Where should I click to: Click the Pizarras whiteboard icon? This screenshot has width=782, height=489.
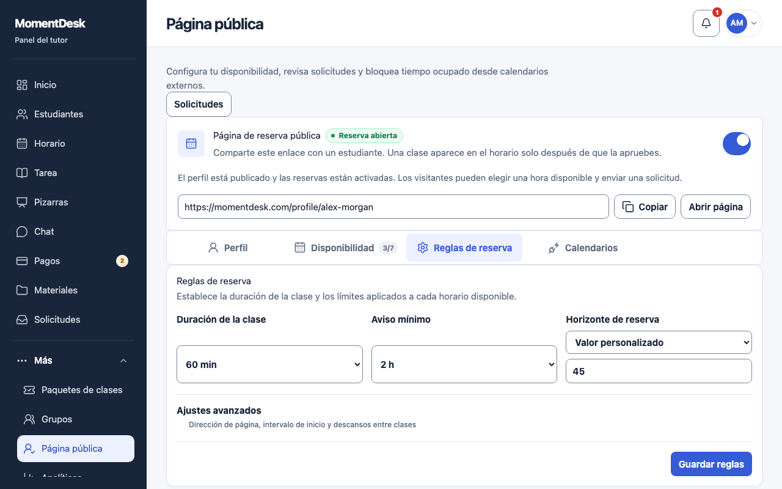pyautogui.click(x=22, y=202)
